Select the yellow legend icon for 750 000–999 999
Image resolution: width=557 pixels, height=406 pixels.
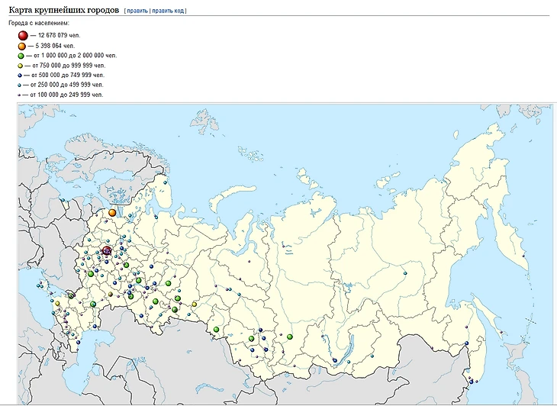click(22, 66)
